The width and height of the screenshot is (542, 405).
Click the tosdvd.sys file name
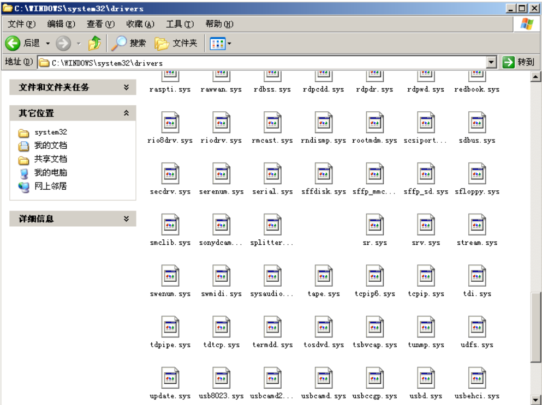pyautogui.click(x=324, y=344)
